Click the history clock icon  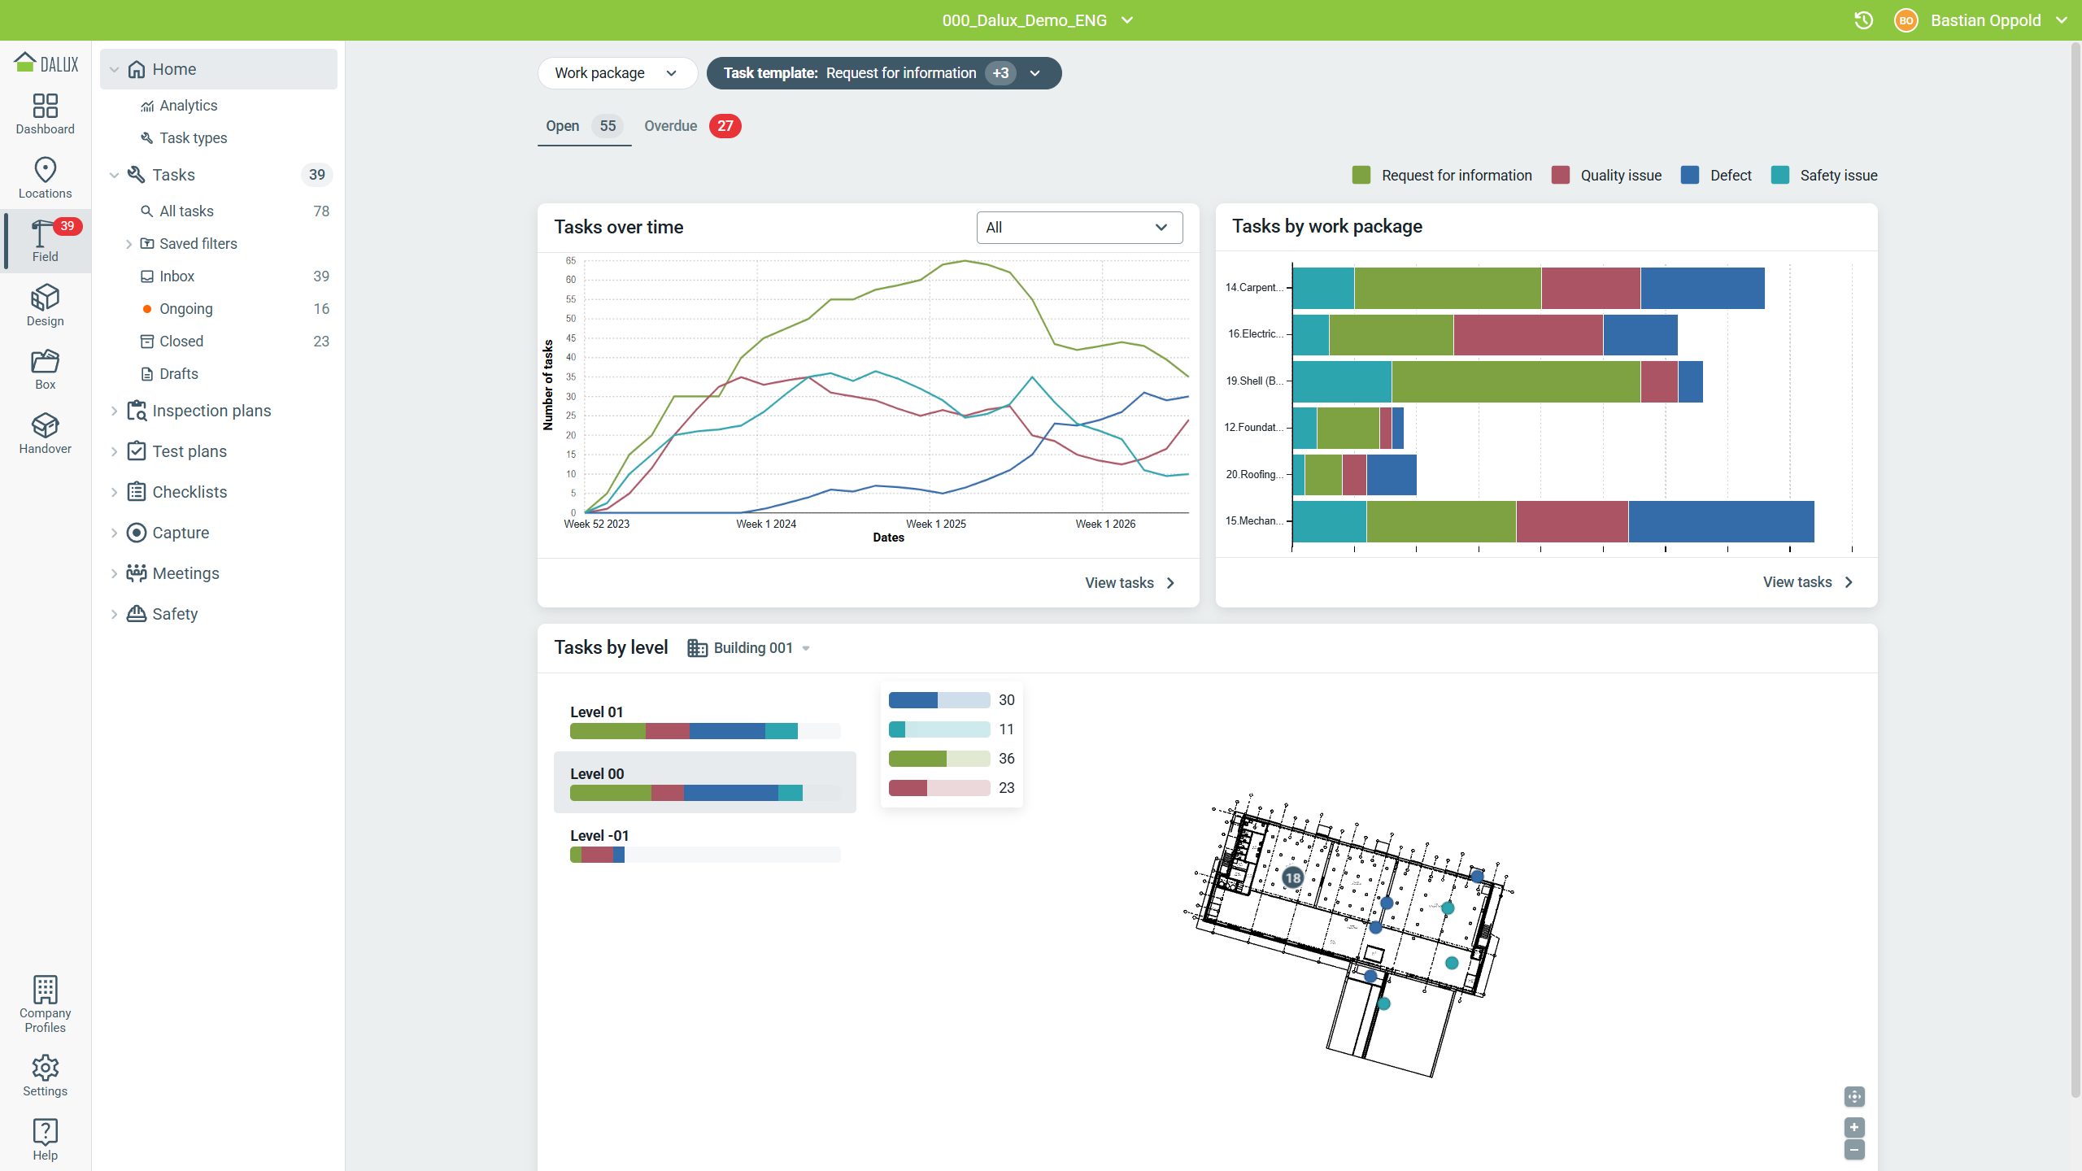pos(1863,20)
